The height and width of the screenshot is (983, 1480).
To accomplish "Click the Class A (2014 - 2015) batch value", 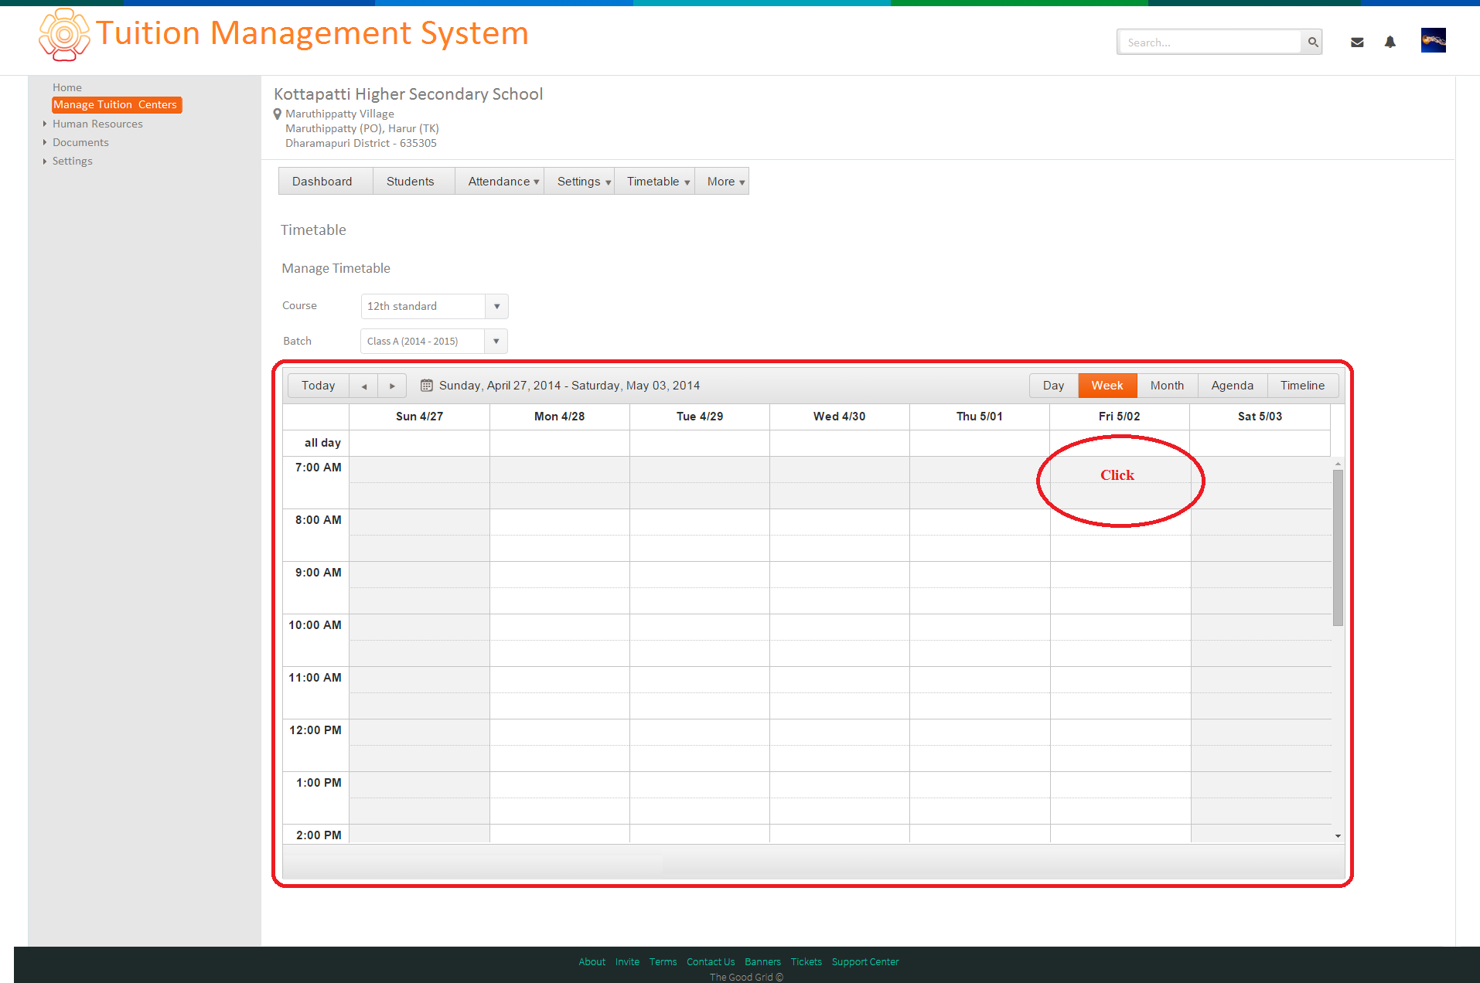I will point(412,341).
